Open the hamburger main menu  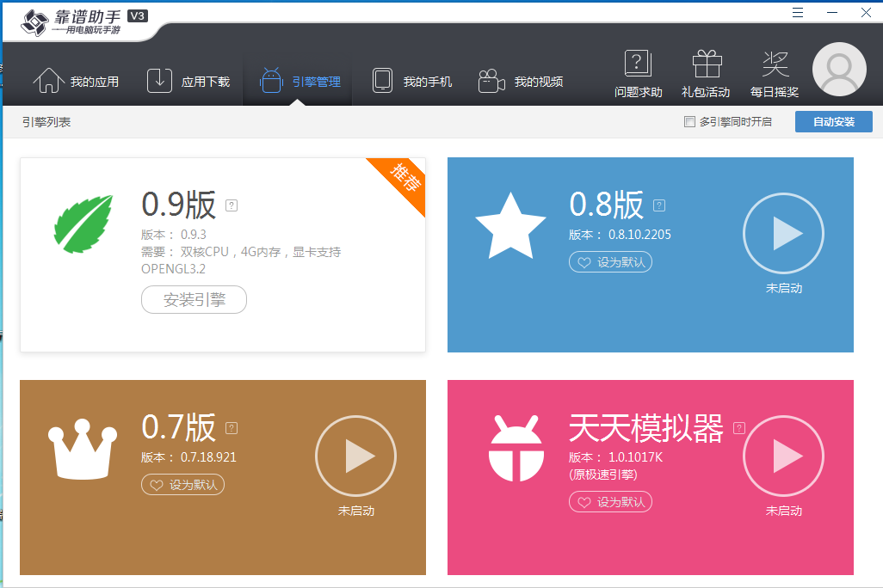pos(798,12)
